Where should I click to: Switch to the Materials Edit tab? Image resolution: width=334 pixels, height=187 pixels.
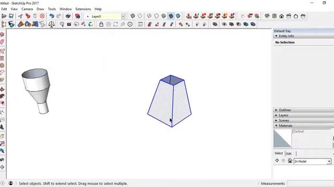point(289,154)
